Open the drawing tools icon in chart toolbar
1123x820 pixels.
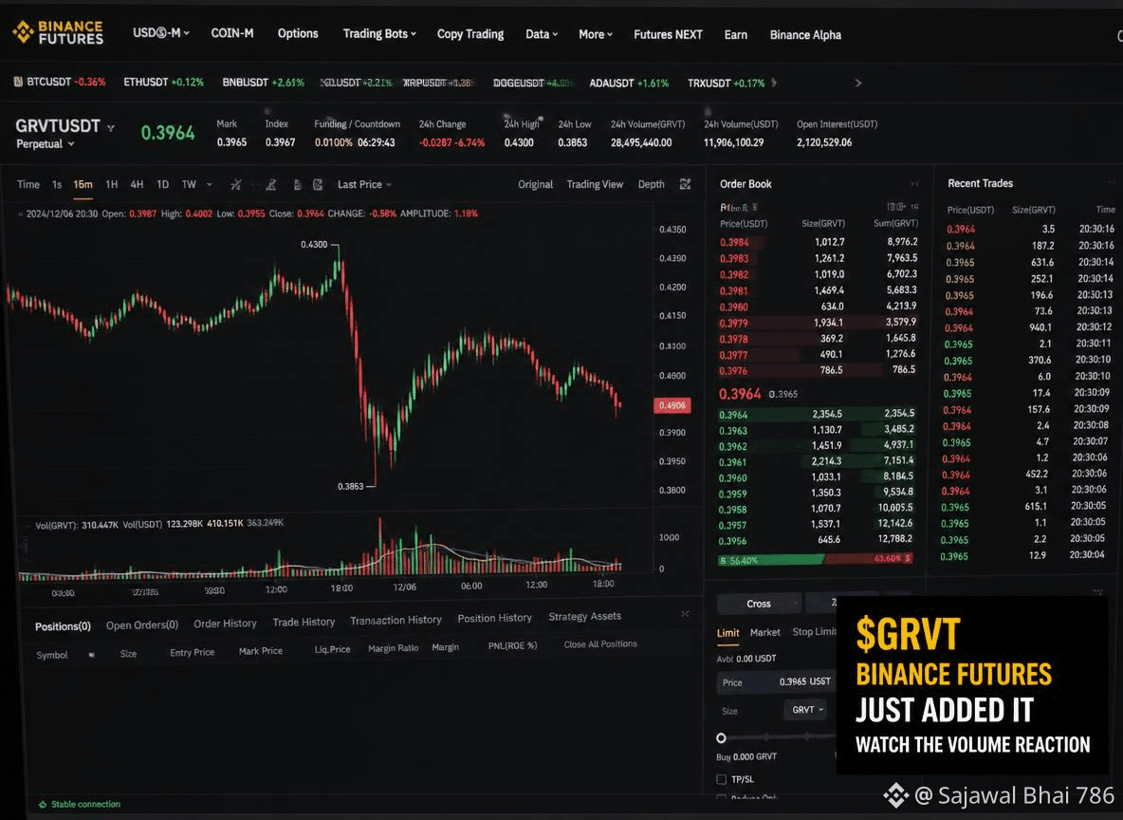click(235, 185)
